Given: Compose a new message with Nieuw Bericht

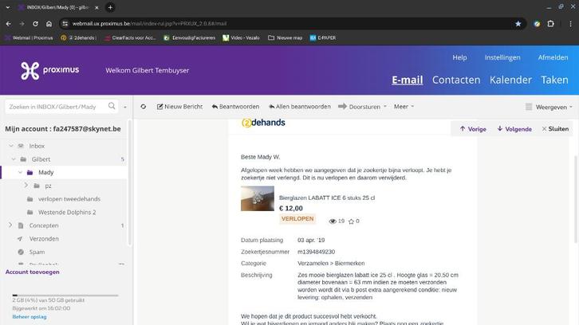Looking at the screenshot, I should click(x=179, y=107).
